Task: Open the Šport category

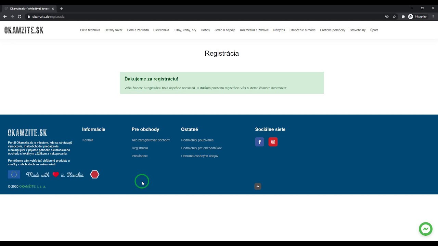Action: click(374, 30)
